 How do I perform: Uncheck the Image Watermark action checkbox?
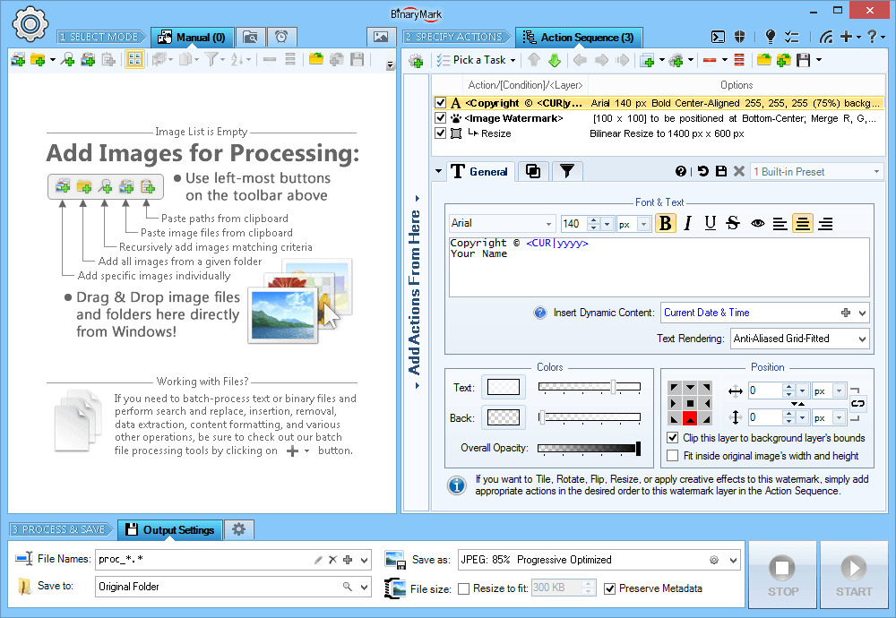pyautogui.click(x=440, y=118)
